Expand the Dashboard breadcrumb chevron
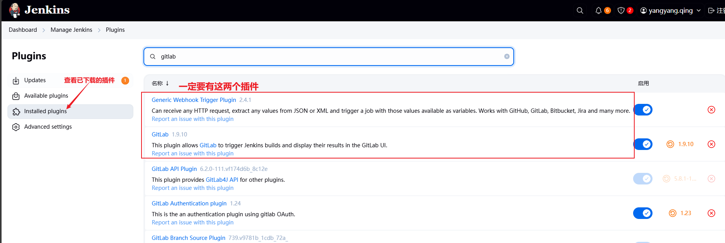This screenshot has height=243, width=725. click(x=44, y=30)
